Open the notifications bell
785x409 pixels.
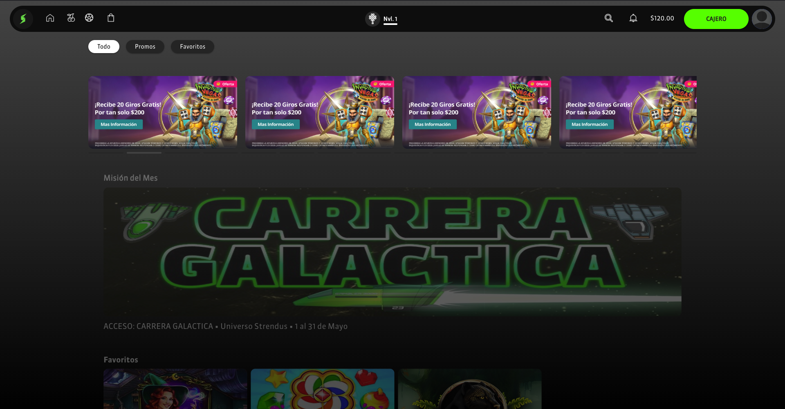click(633, 18)
